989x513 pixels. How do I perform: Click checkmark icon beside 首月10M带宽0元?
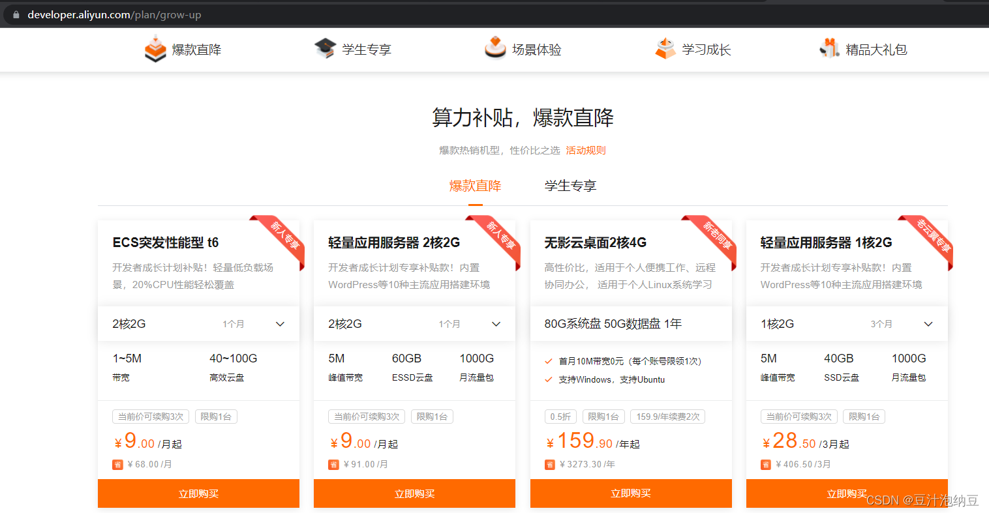click(x=549, y=361)
